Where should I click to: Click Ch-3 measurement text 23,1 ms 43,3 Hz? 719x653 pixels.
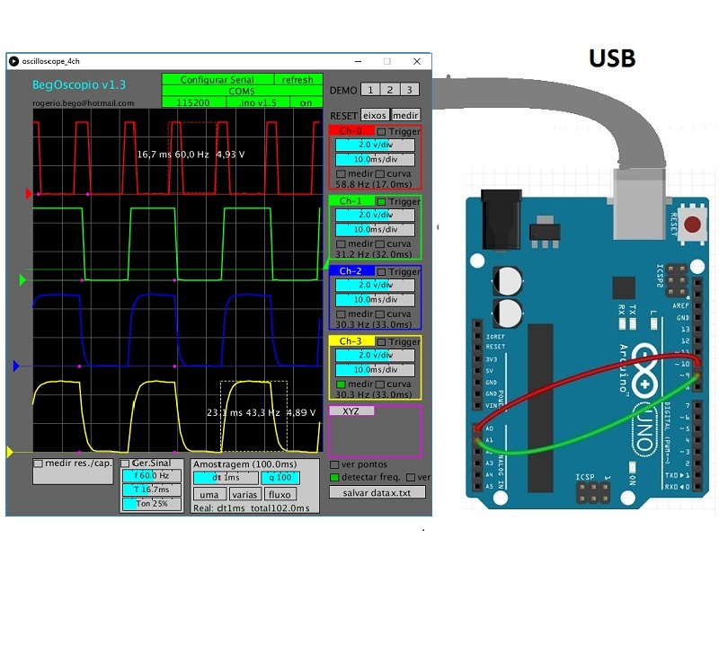pos(244,413)
